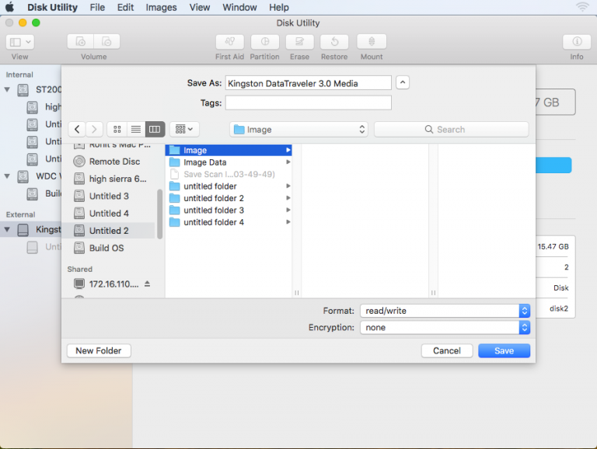Image resolution: width=597 pixels, height=449 pixels.
Task: Open the Encryption dropdown
Action: click(x=445, y=328)
